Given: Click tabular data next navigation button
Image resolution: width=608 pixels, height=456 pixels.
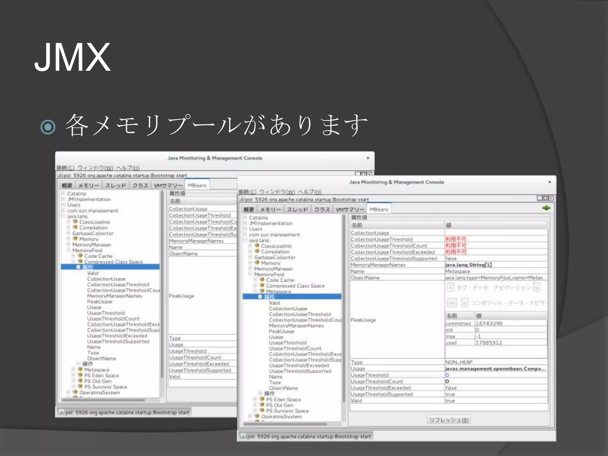Looking at the screenshot, I should [536, 287].
